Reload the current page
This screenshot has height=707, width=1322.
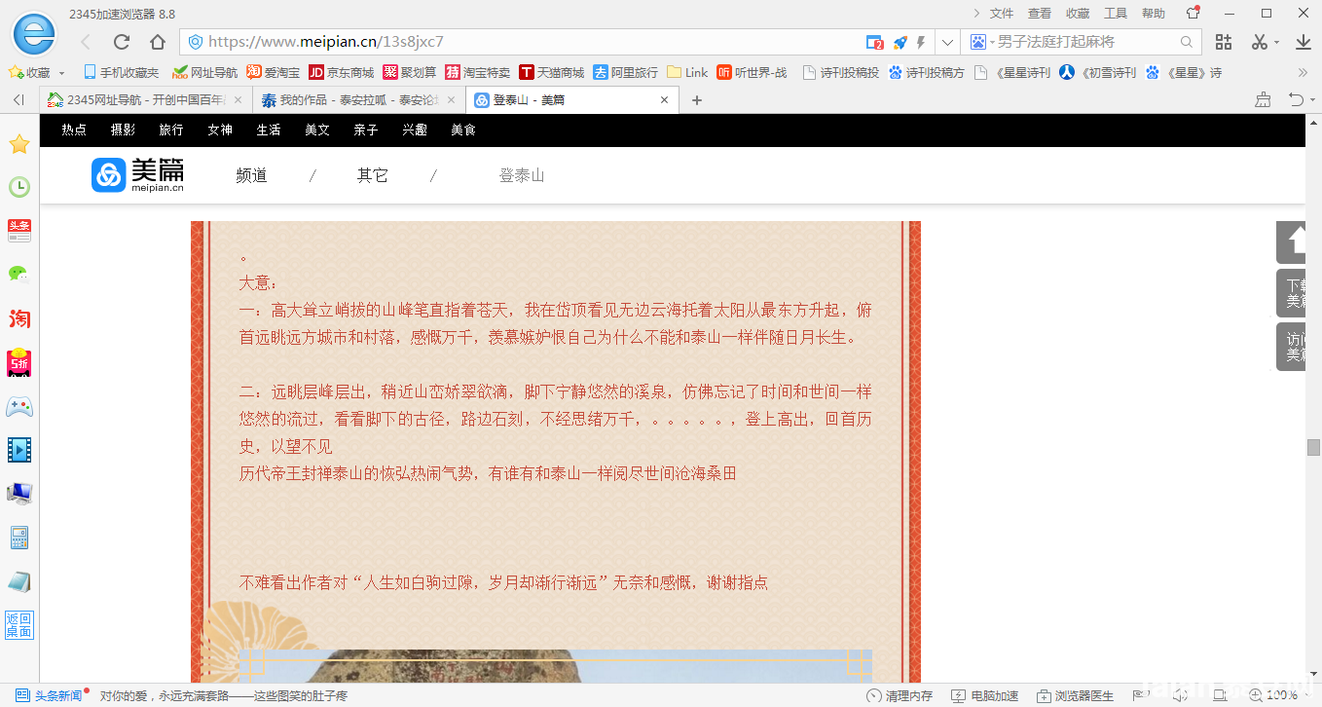tap(122, 42)
